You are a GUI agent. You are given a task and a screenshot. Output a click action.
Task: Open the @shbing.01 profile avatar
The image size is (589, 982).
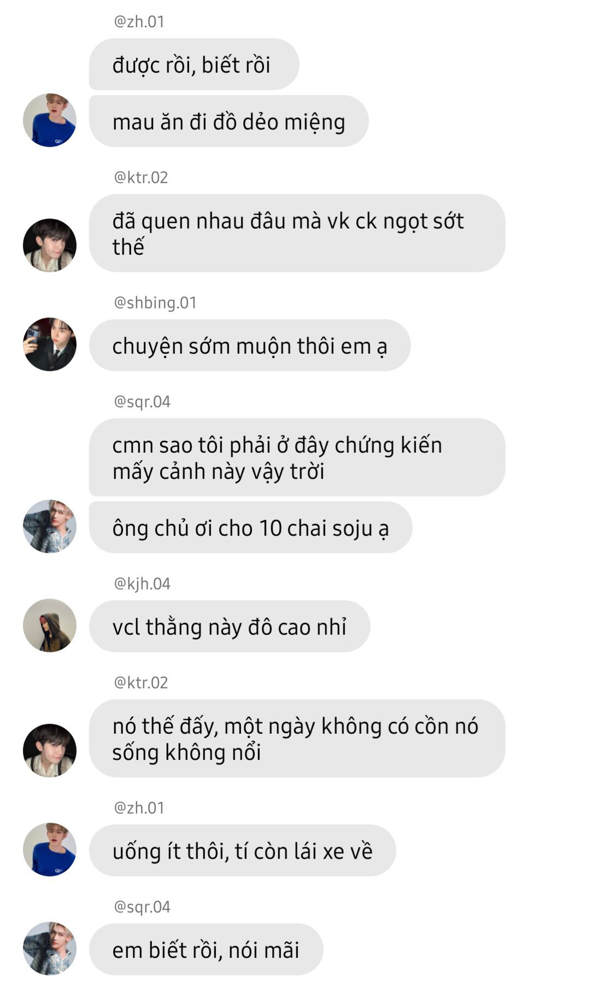pos(50,344)
